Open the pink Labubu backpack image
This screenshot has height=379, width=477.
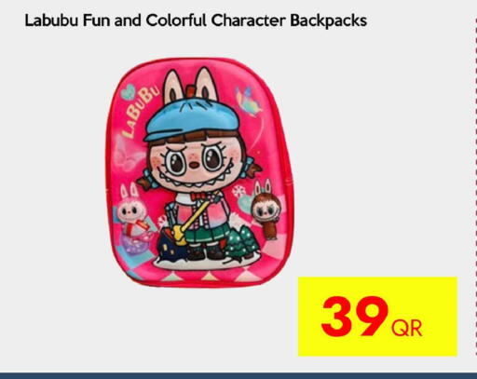click(x=198, y=171)
